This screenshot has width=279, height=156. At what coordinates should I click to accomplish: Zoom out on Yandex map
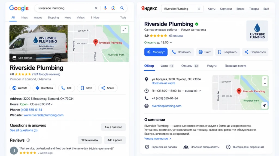pyautogui.click(x=265, y=84)
